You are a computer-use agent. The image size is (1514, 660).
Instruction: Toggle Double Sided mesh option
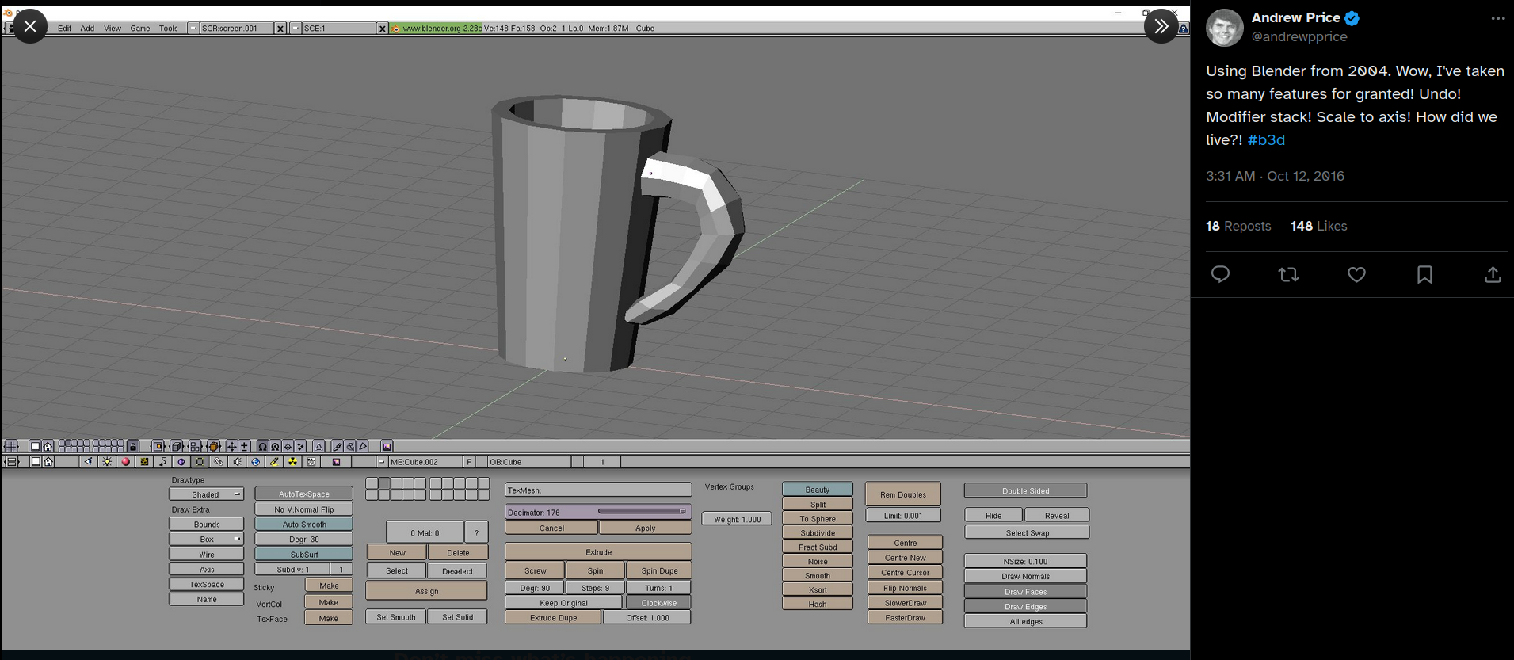coord(1025,491)
